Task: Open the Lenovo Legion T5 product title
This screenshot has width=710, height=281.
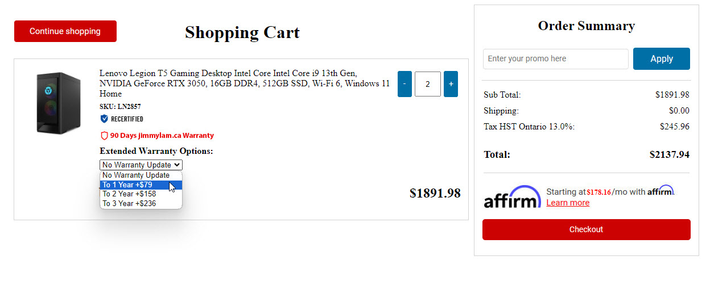Action: coord(245,83)
